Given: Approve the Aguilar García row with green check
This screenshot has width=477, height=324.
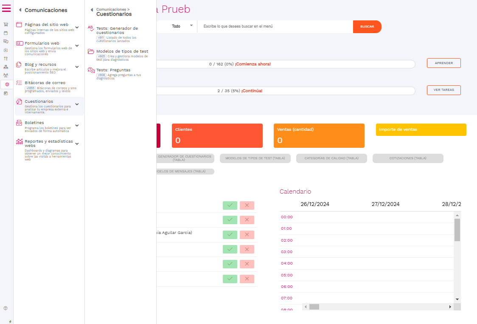Looking at the screenshot, I should 230,235.
